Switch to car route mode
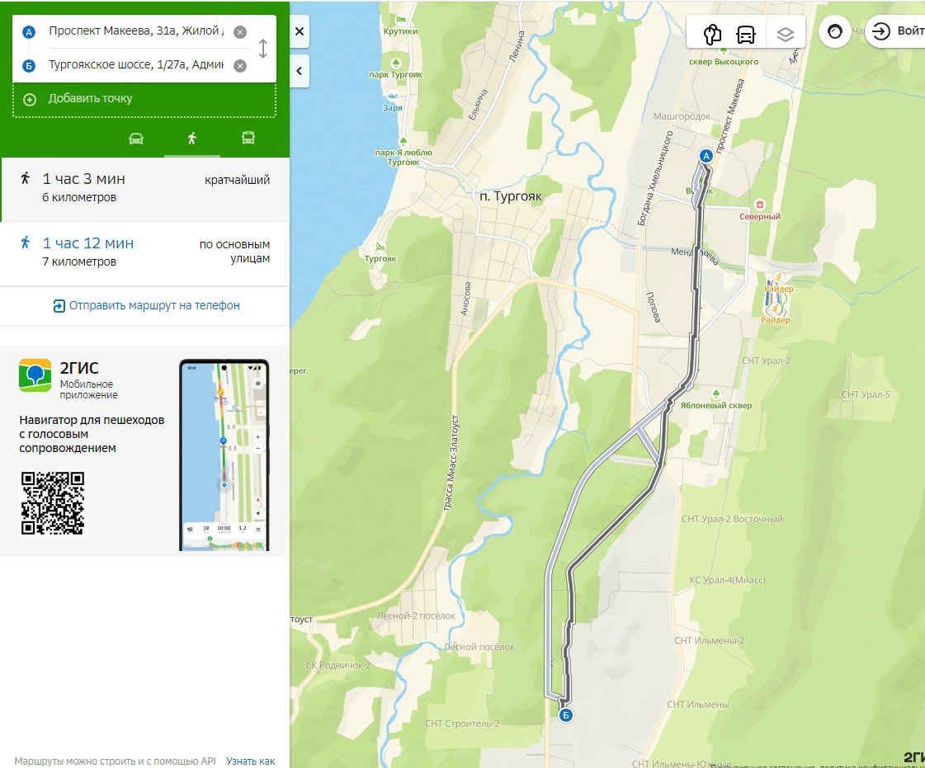 136,138
